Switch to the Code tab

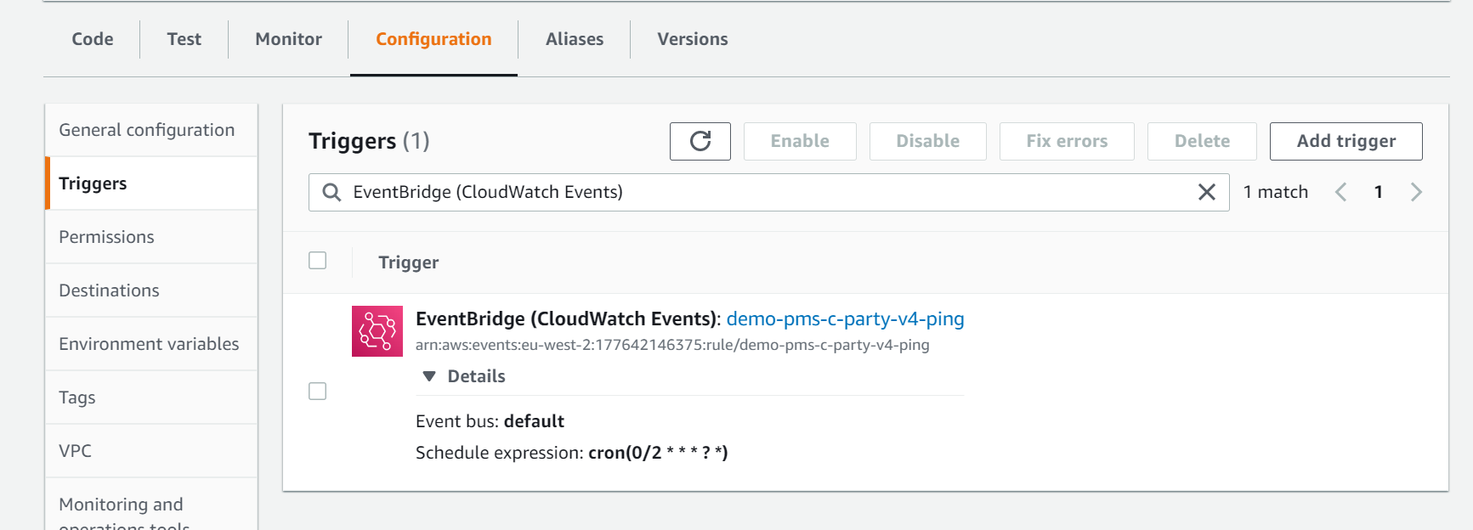tap(93, 39)
